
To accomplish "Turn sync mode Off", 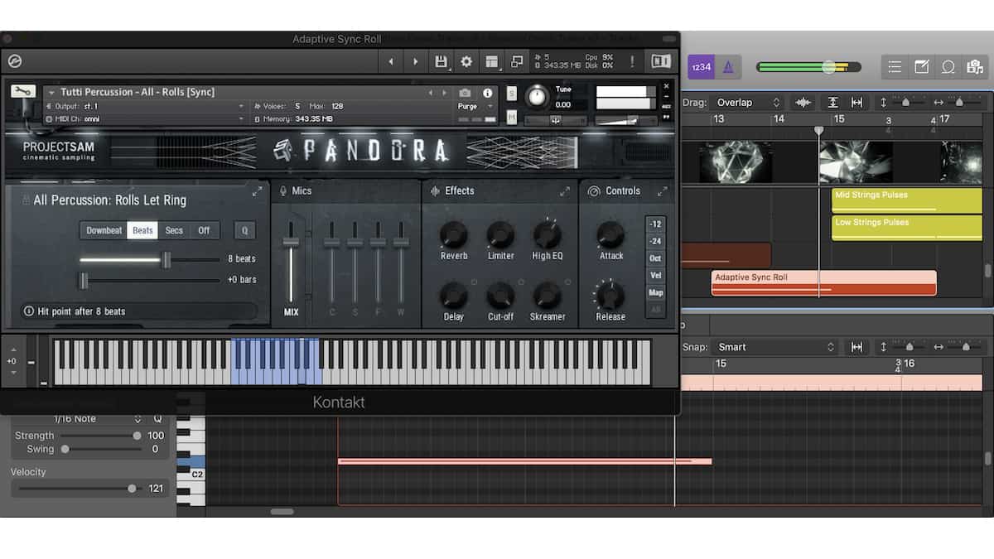I will click(204, 230).
